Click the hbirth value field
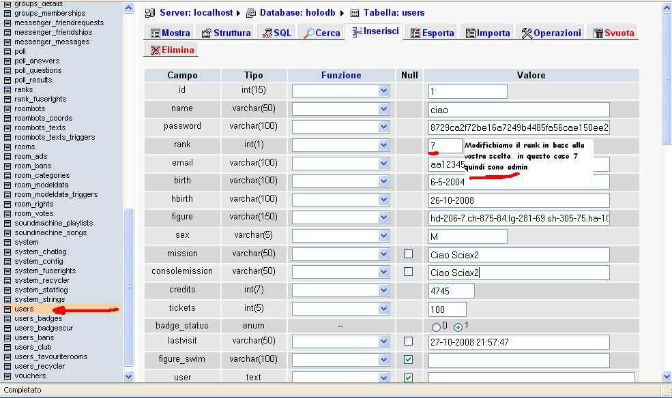Image resolution: width=672 pixels, height=398 pixels. [x=519, y=200]
